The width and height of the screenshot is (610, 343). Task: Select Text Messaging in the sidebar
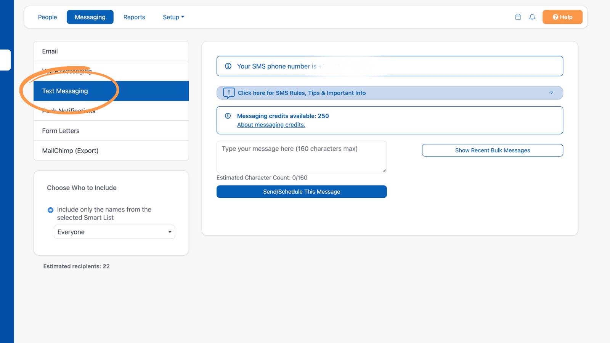tap(111, 91)
